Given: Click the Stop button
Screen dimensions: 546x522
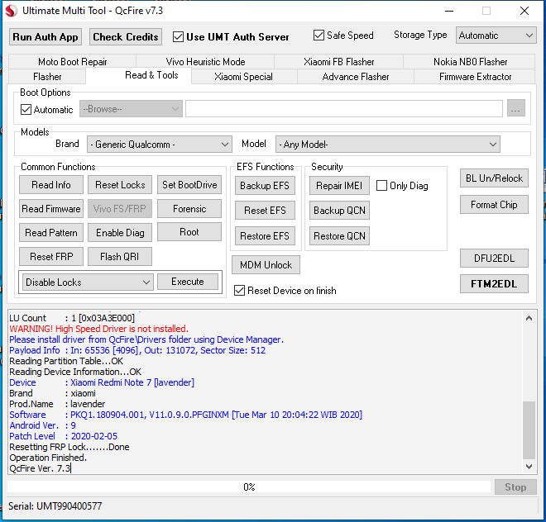Looking at the screenshot, I should [515, 487].
